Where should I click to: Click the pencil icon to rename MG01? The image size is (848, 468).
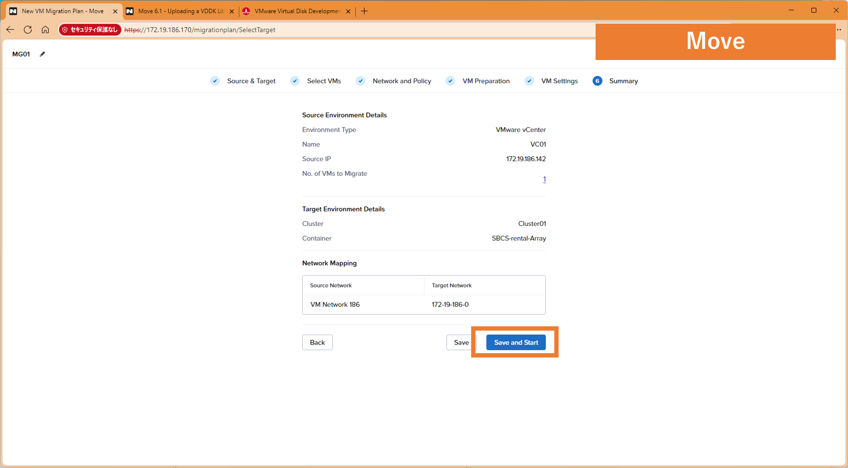(x=42, y=54)
